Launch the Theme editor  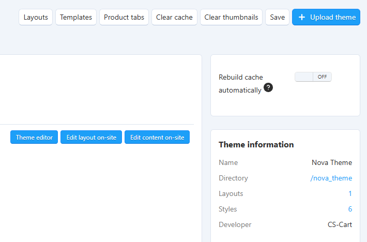[x=34, y=138]
